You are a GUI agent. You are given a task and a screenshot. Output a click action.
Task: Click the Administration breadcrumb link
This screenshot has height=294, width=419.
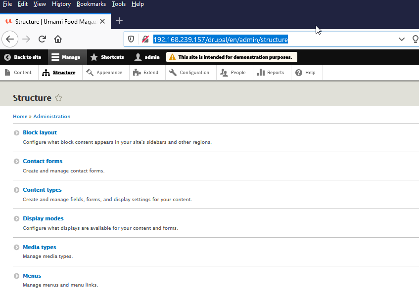click(52, 117)
